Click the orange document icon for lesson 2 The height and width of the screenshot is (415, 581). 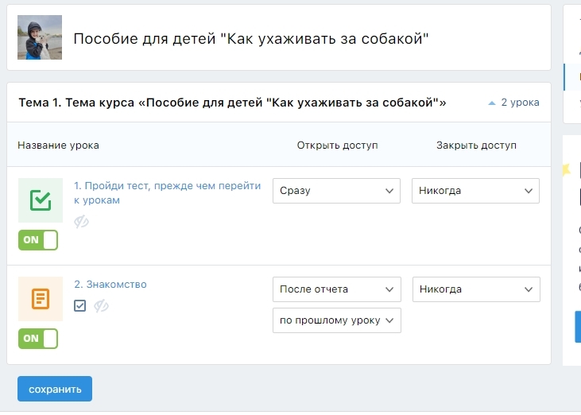pyautogui.click(x=40, y=299)
